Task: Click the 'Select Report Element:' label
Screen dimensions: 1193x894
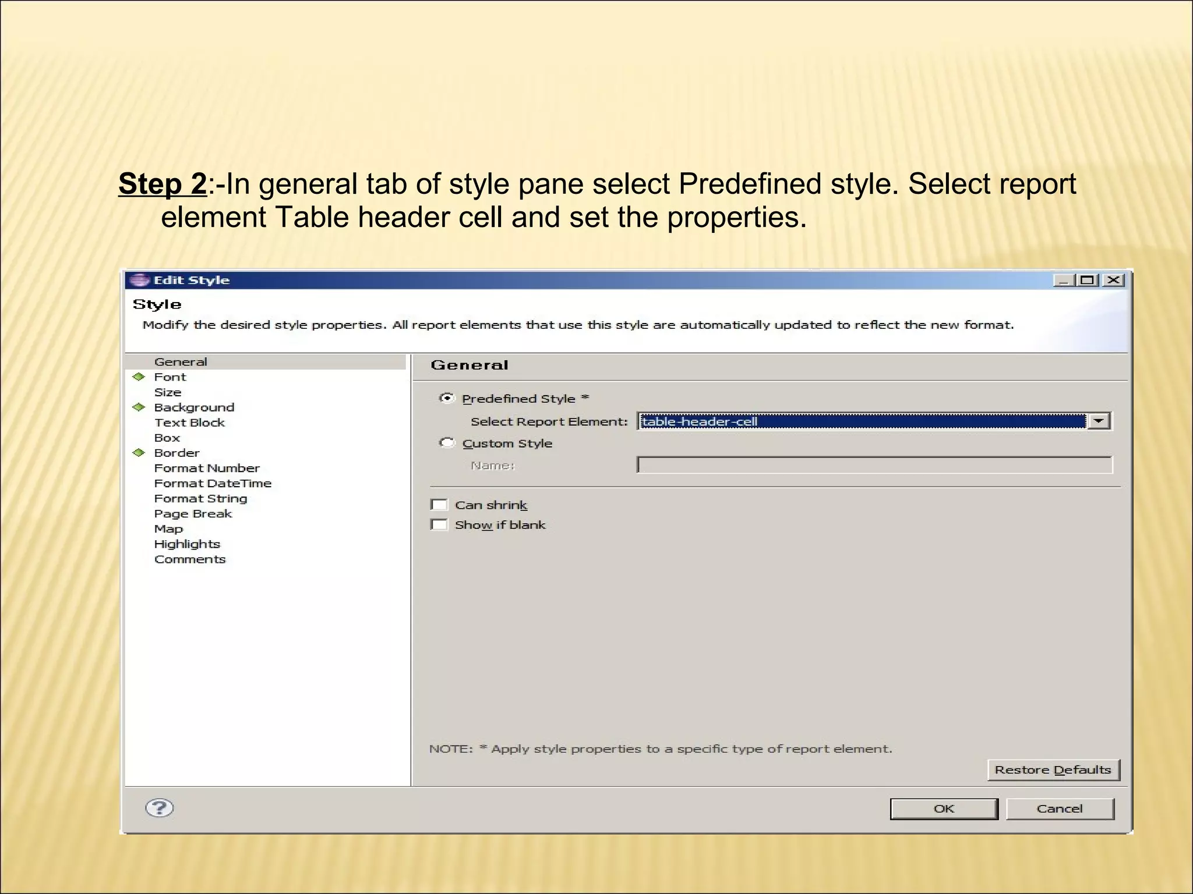Action: pos(549,421)
